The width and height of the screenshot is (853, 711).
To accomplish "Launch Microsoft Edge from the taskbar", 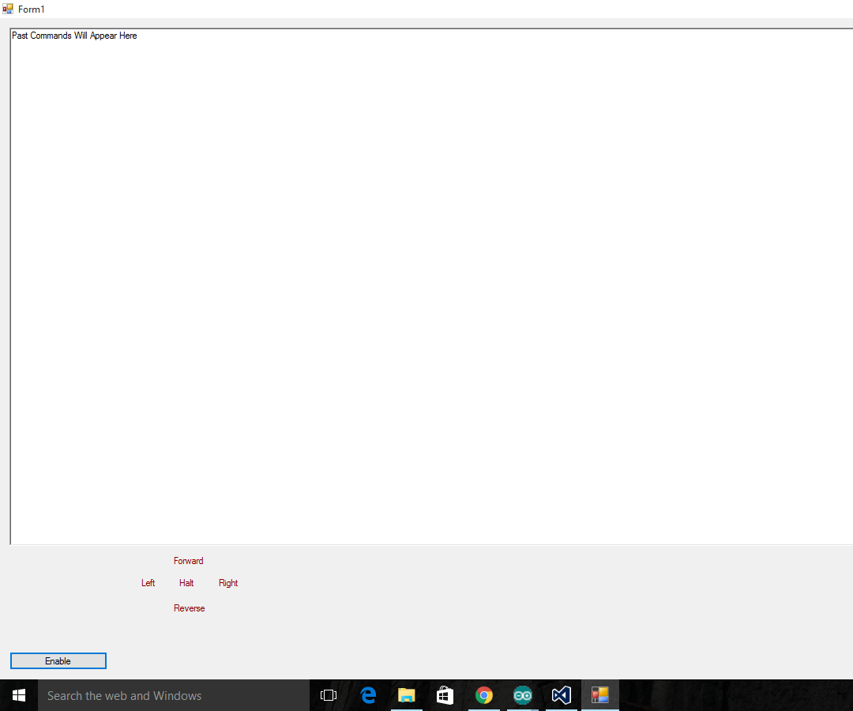I will 368,695.
